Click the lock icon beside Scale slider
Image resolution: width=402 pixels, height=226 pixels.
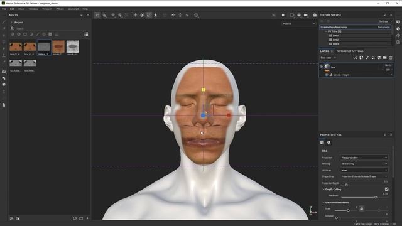[362, 208]
